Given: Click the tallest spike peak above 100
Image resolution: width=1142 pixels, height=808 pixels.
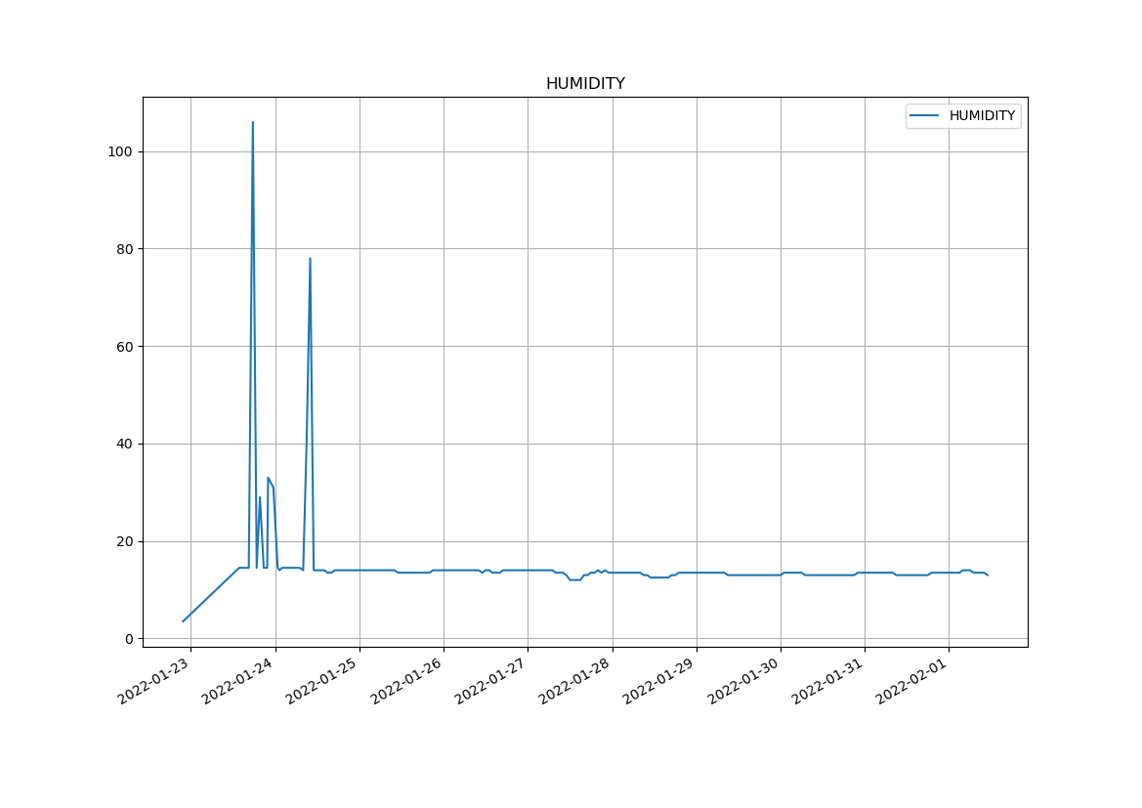Looking at the screenshot, I should point(253,123).
